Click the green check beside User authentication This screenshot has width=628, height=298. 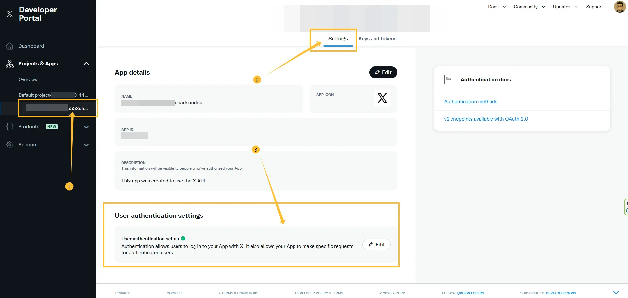[x=184, y=238]
